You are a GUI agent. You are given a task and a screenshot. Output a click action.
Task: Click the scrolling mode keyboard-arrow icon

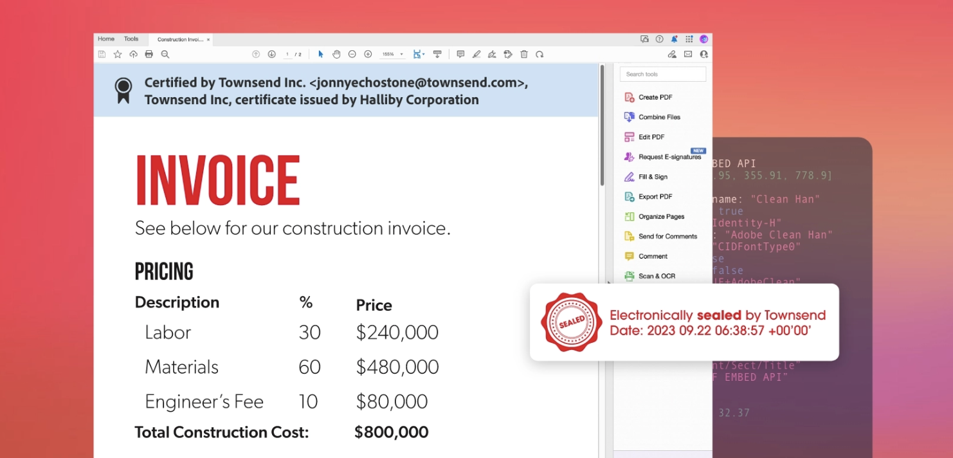pyautogui.click(x=437, y=55)
